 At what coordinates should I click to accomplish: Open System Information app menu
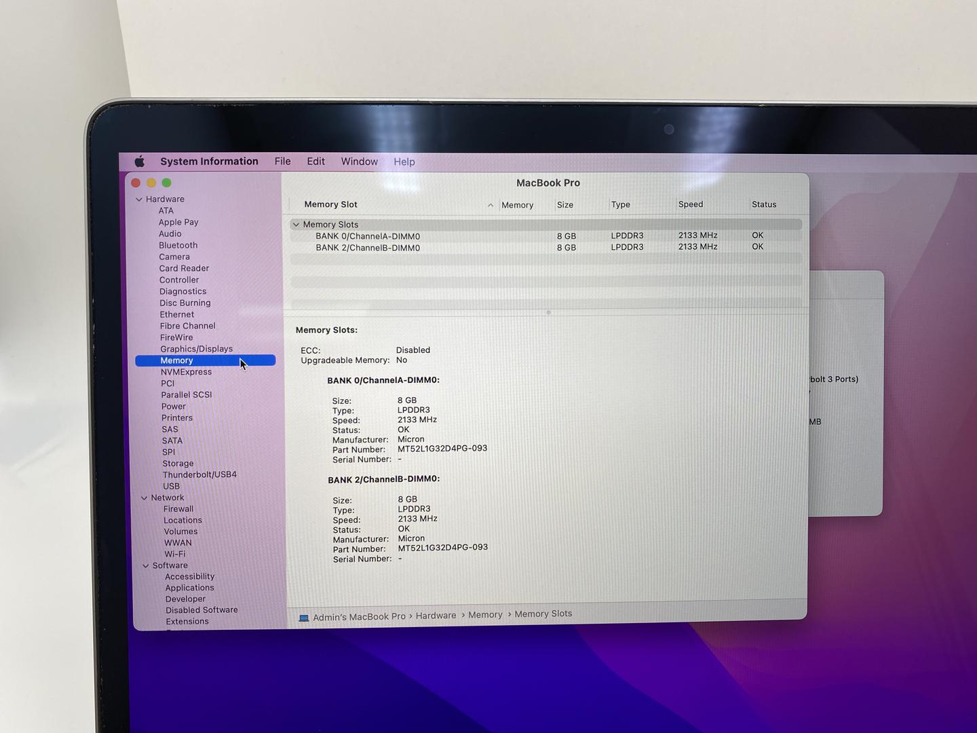click(209, 162)
